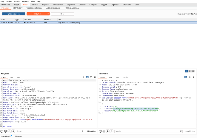Select the intercepted POST login.cgi row
The height and width of the screenshot is (138, 197).
point(98,23)
